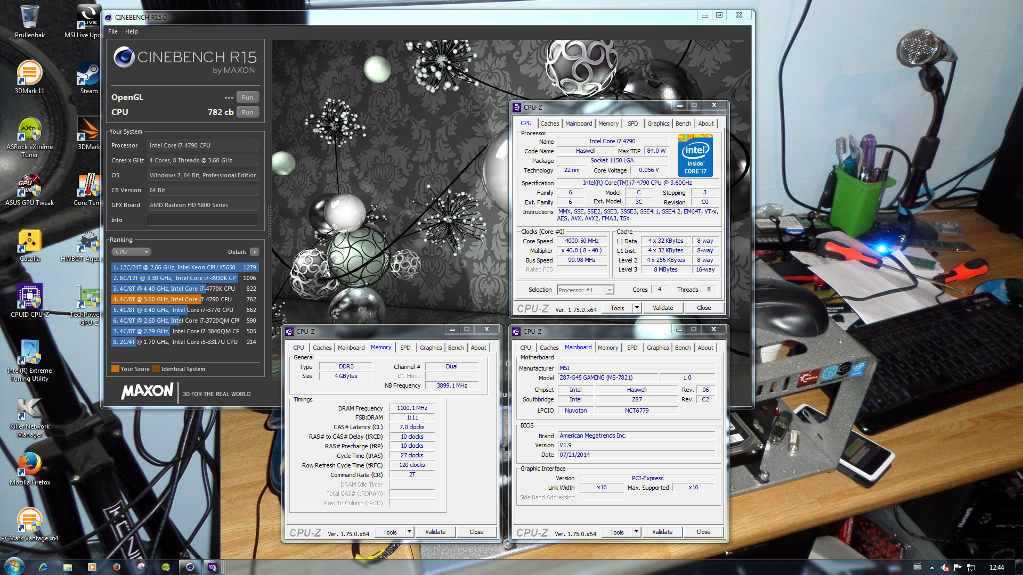
Task: Click Close button in the Memory CPU-Z window
Action: [x=476, y=532]
